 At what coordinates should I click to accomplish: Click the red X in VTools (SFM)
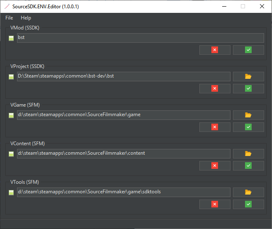pyautogui.click(x=215, y=204)
